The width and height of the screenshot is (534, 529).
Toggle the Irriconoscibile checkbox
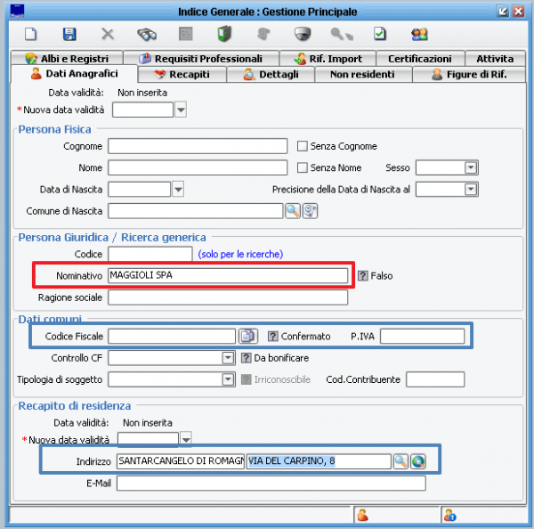tap(247, 379)
